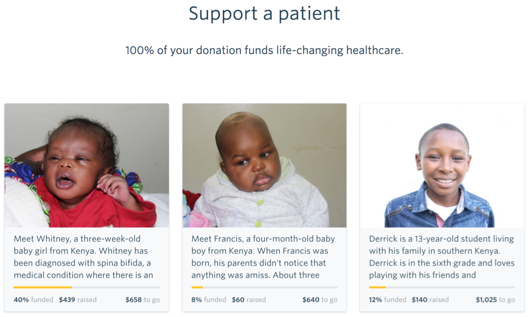This screenshot has height=317, width=530.
Task: Select the '$60 raised' amount
Action: coord(249,300)
